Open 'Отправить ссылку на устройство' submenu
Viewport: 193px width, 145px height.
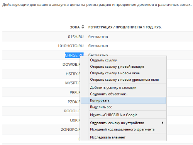tap(123, 123)
